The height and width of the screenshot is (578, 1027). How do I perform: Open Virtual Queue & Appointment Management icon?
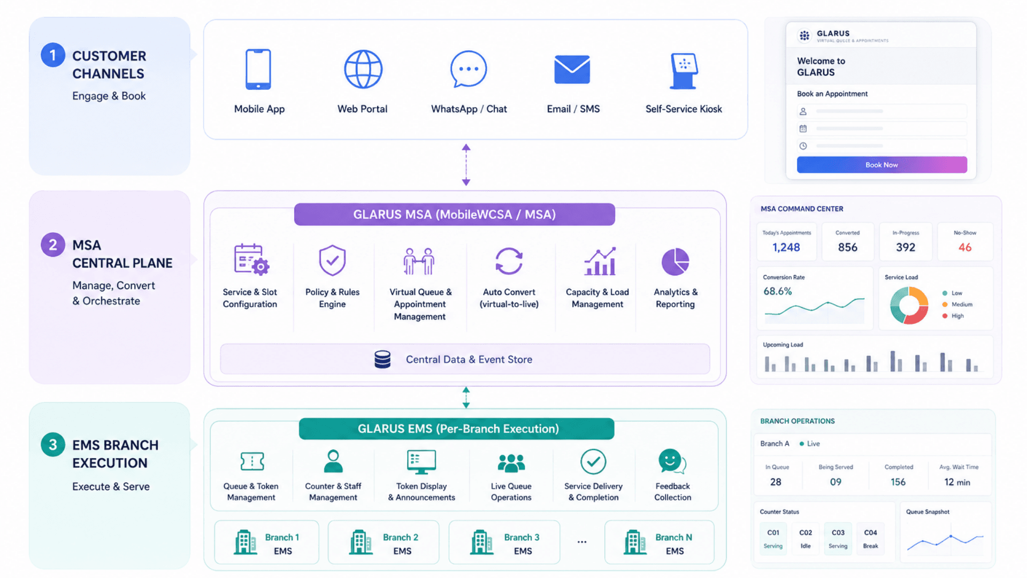419,261
